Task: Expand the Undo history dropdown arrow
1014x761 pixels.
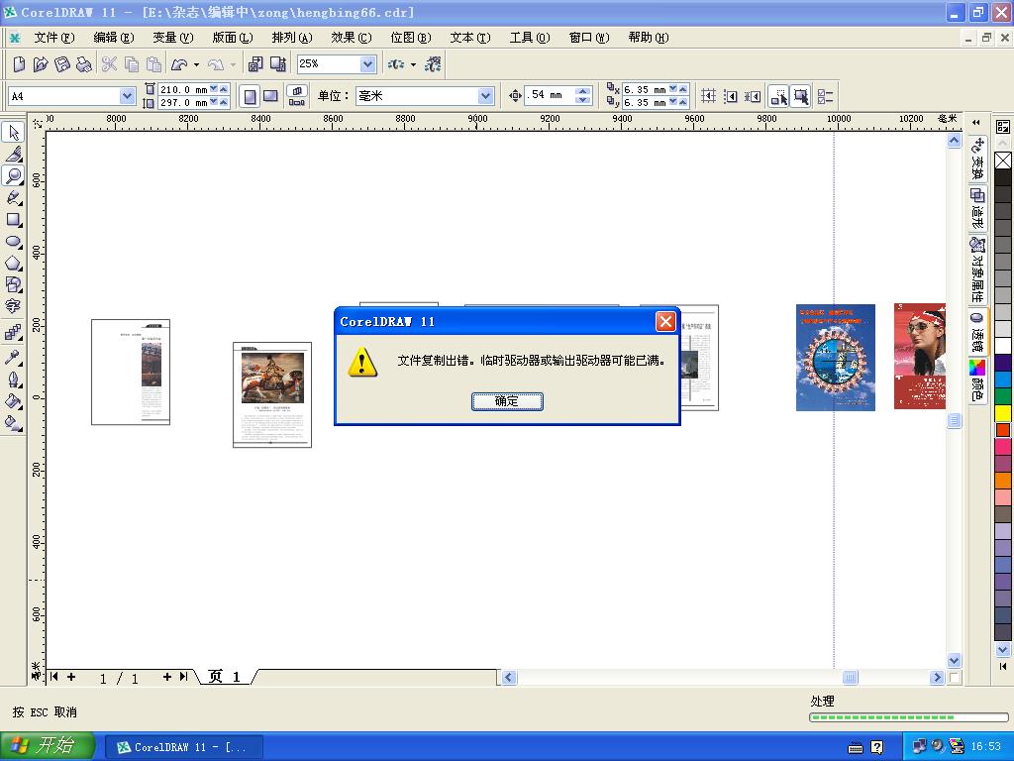Action: 197,64
